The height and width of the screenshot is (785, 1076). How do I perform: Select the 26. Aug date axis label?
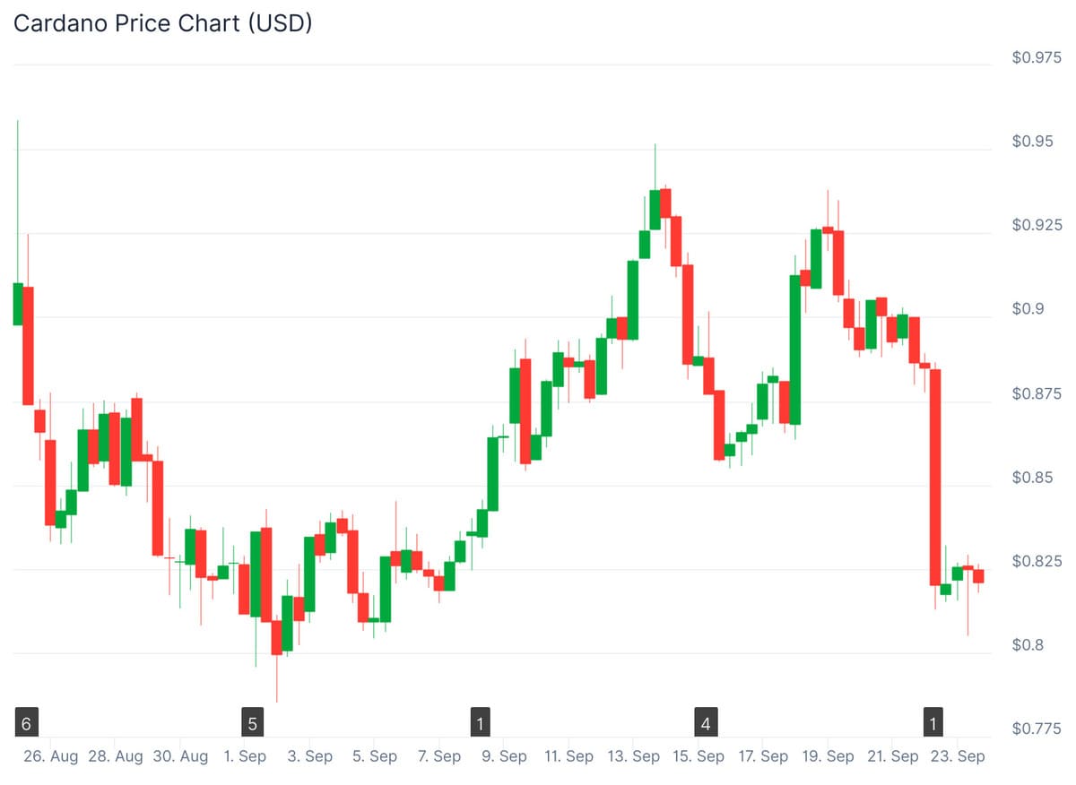(x=51, y=756)
